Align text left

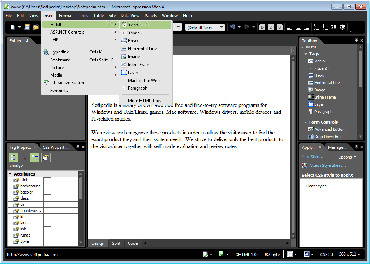click(x=289, y=27)
